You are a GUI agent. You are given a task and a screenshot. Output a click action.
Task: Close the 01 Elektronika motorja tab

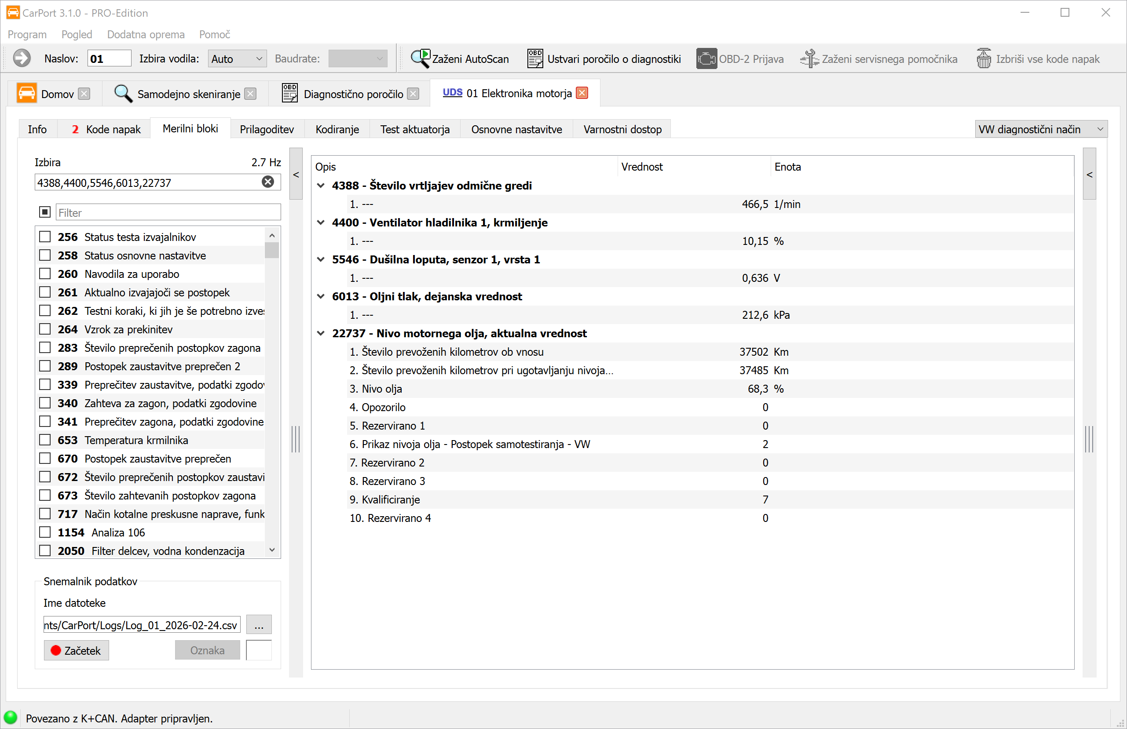(x=582, y=93)
